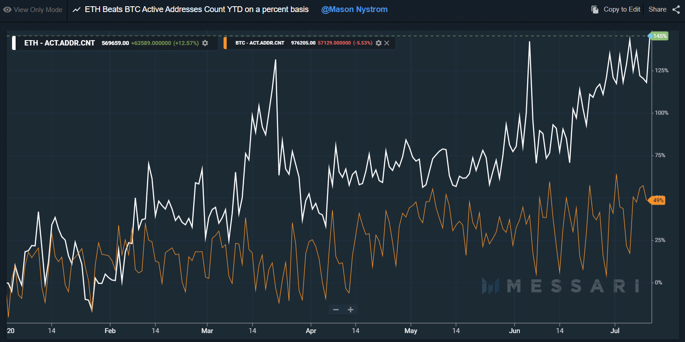Click the Share label
Image resolution: width=685 pixels, height=342 pixels.
coord(657,9)
